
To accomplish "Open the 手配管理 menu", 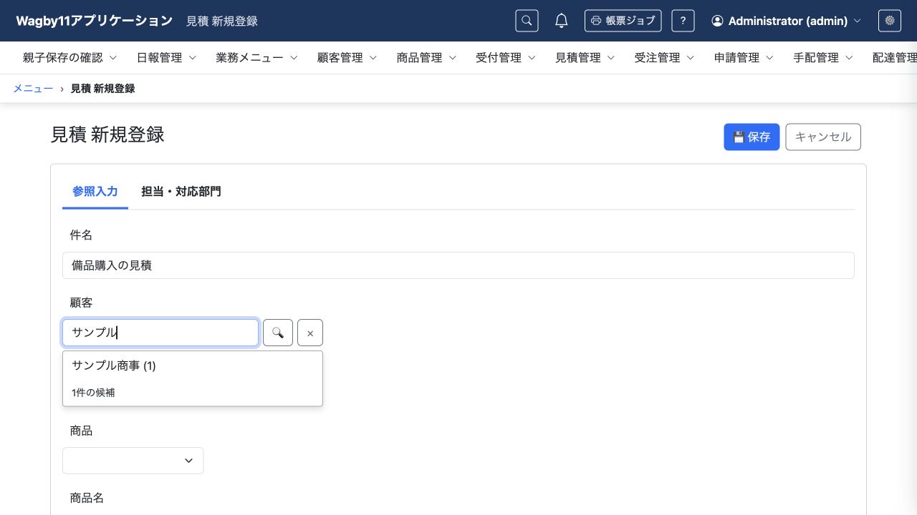I will [824, 58].
